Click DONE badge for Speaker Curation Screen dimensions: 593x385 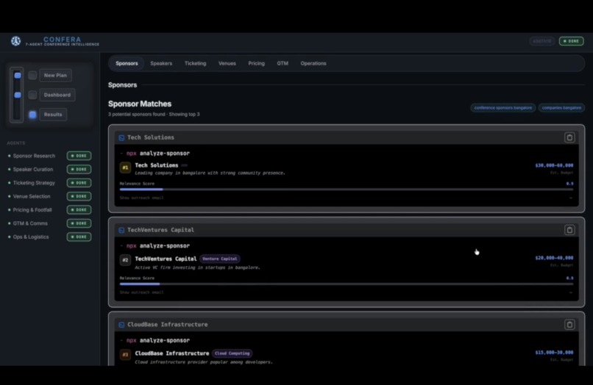tap(79, 169)
